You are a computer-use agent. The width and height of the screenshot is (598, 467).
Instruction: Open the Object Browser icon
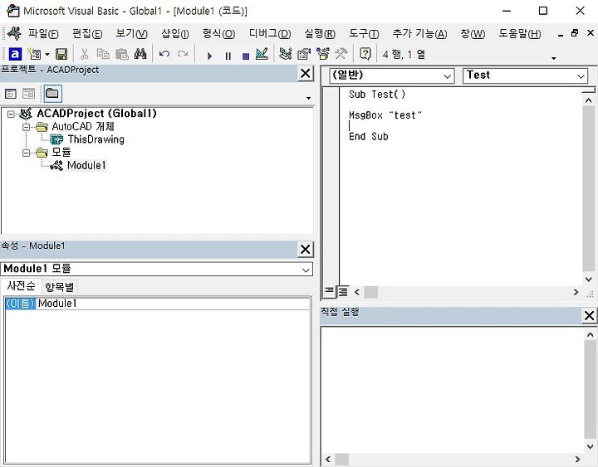[323, 55]
